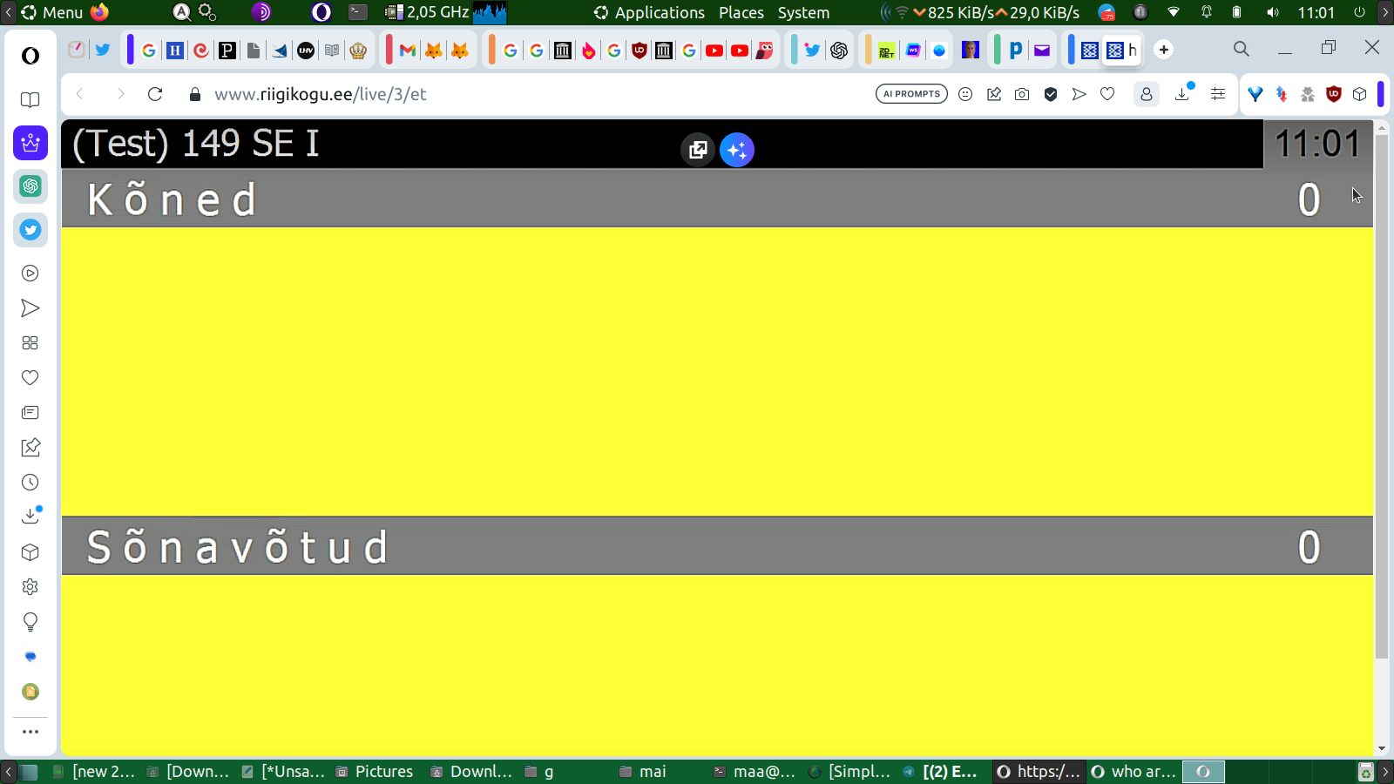Open the sidebar Settings gear icon

30,587
